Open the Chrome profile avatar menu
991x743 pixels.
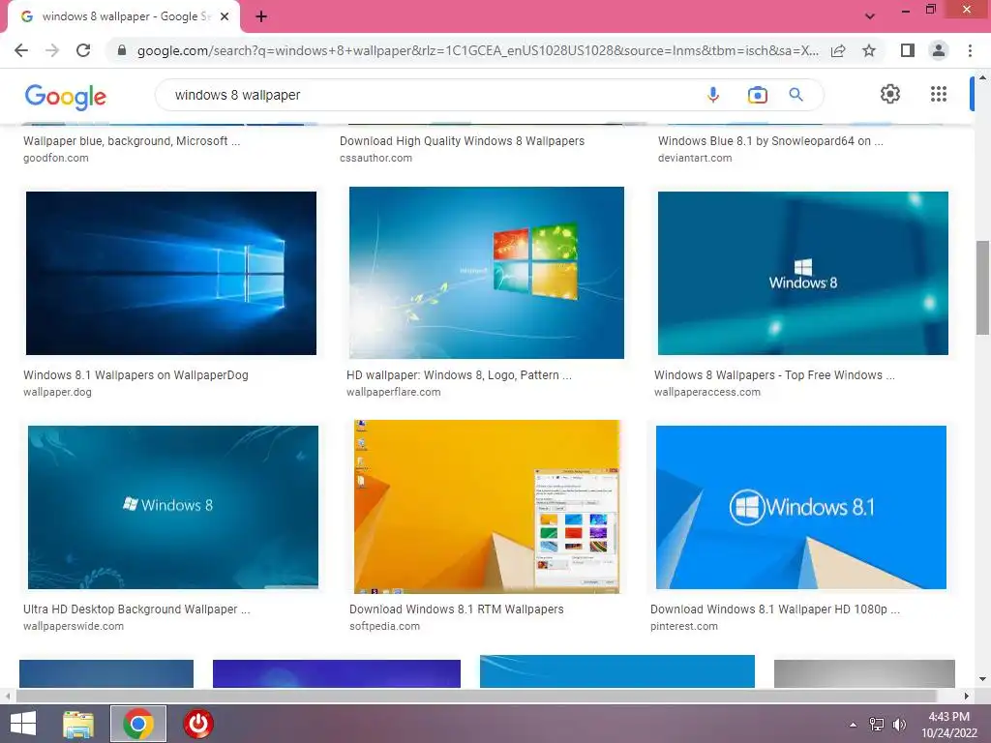pyautogui.click(x=939, y=50)
